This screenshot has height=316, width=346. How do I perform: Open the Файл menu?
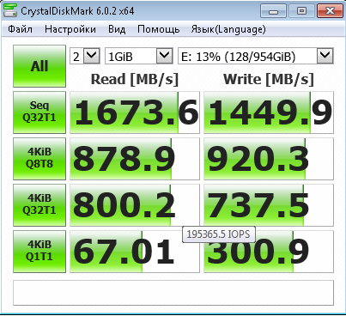[20, 29]
